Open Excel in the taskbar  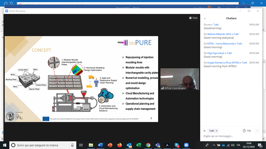tap(139, 145)
